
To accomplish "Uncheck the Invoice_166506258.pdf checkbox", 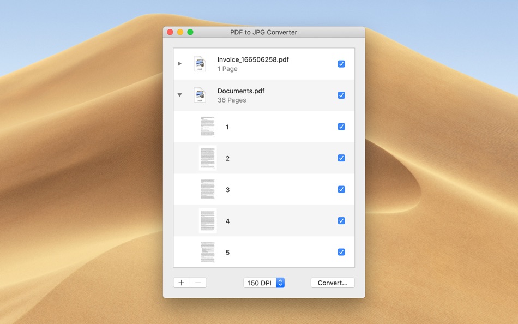I will coord(341,64).
